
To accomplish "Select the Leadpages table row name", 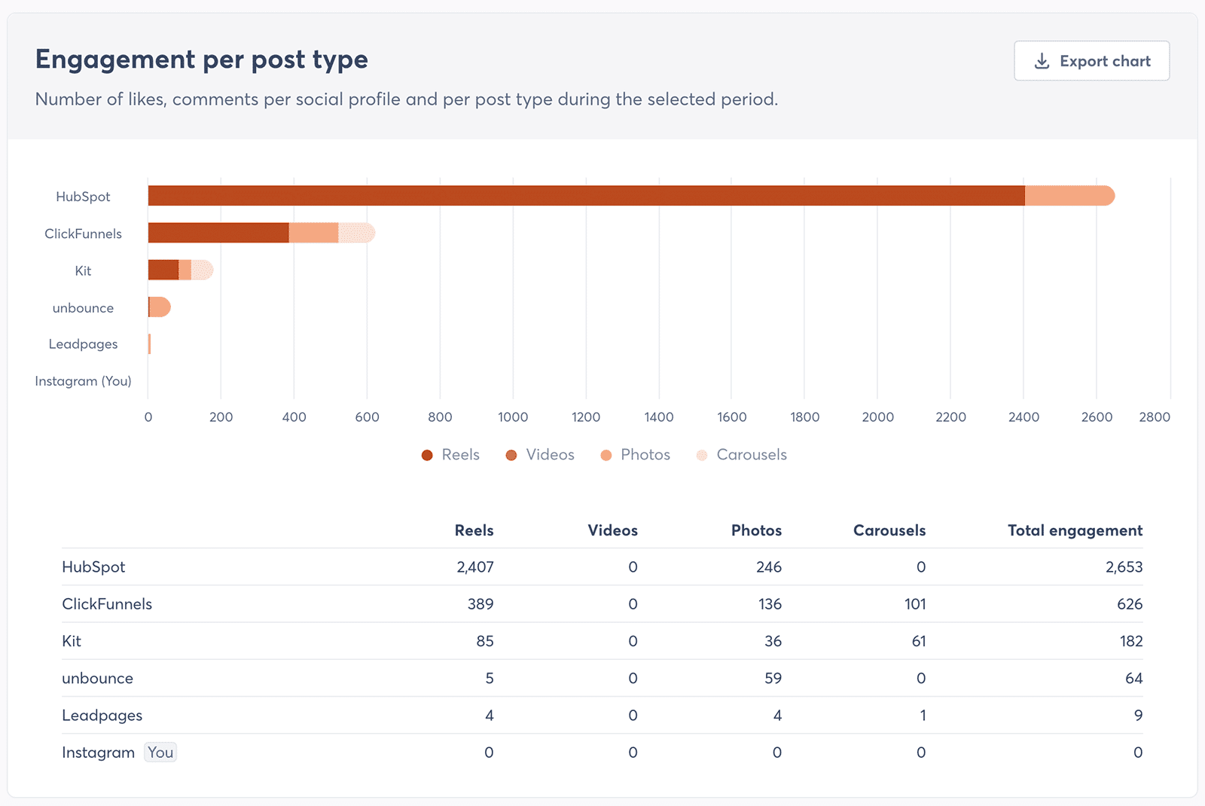I will (102, 716).
